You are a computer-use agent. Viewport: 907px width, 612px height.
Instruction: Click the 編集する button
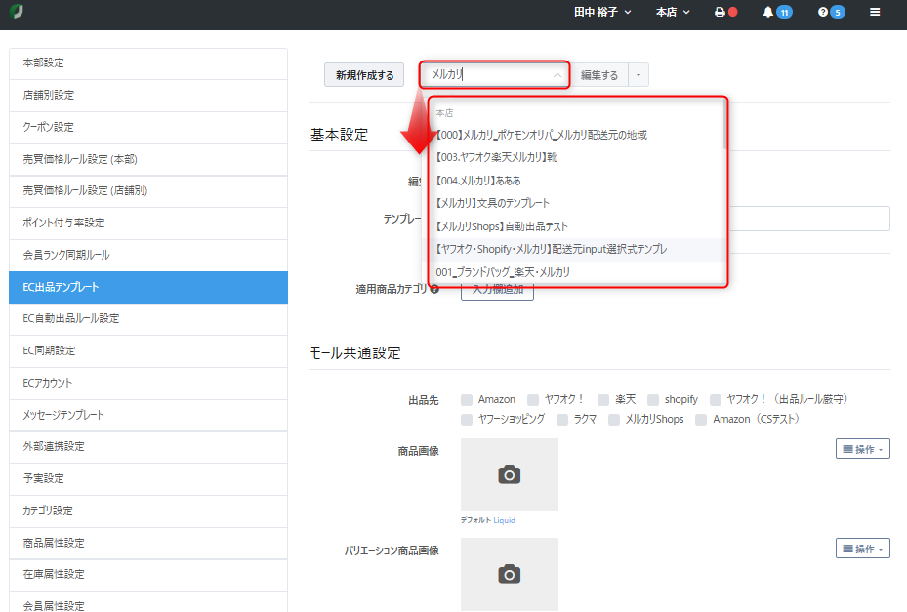click(x=599, y=75)
